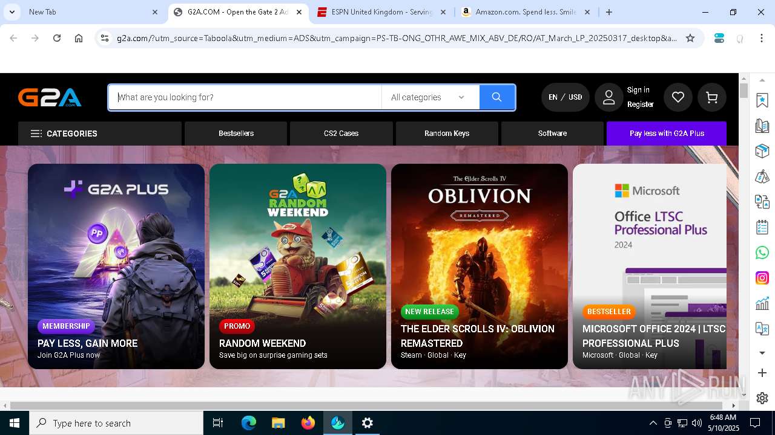Viewport: 775px width, 435px height.
Task: Switch to the ESPN United Kingdom tab
Action: 383,12
